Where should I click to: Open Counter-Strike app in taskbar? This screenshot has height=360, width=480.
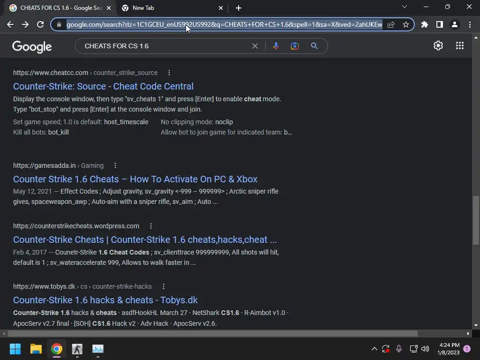77,349
